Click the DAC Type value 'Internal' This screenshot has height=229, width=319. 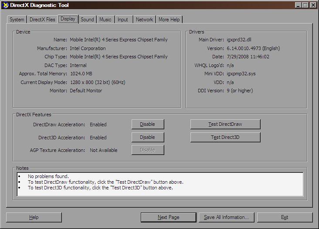78,65
